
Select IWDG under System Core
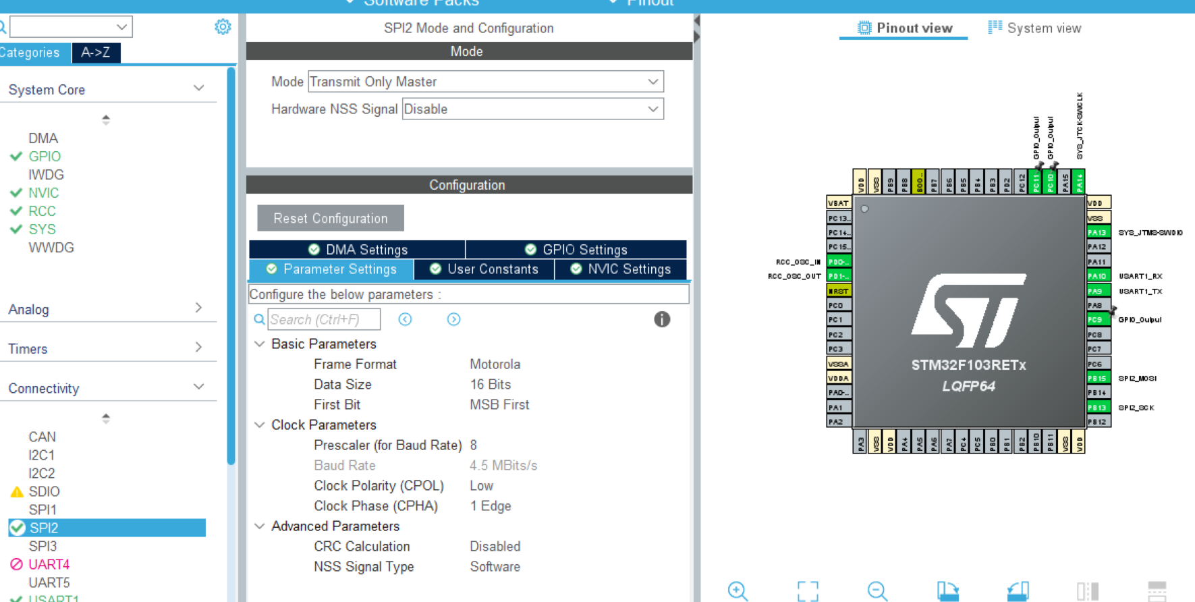[x=46, y=174]
